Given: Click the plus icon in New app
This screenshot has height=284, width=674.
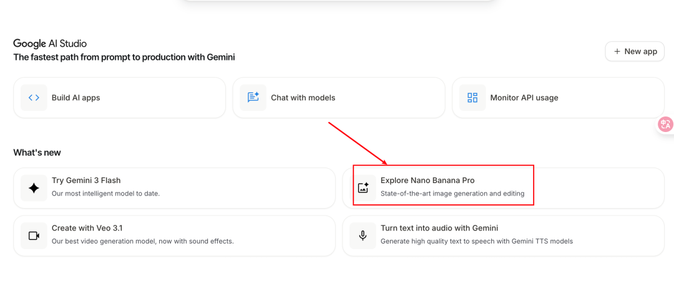Looking at the screenshot, I should tap(617, 52).
